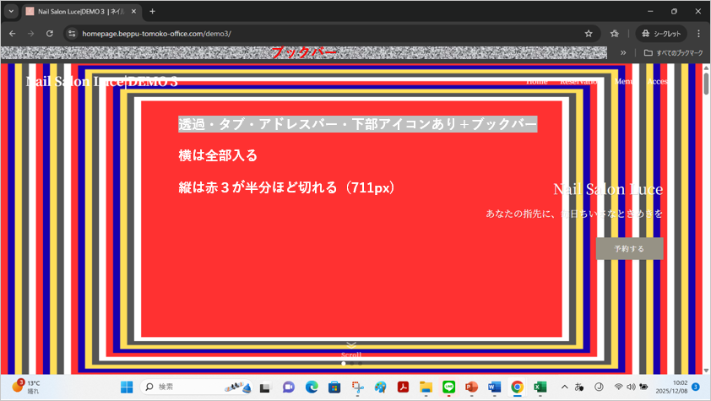Open LINE app from taskbar

(x=449, y=387)
